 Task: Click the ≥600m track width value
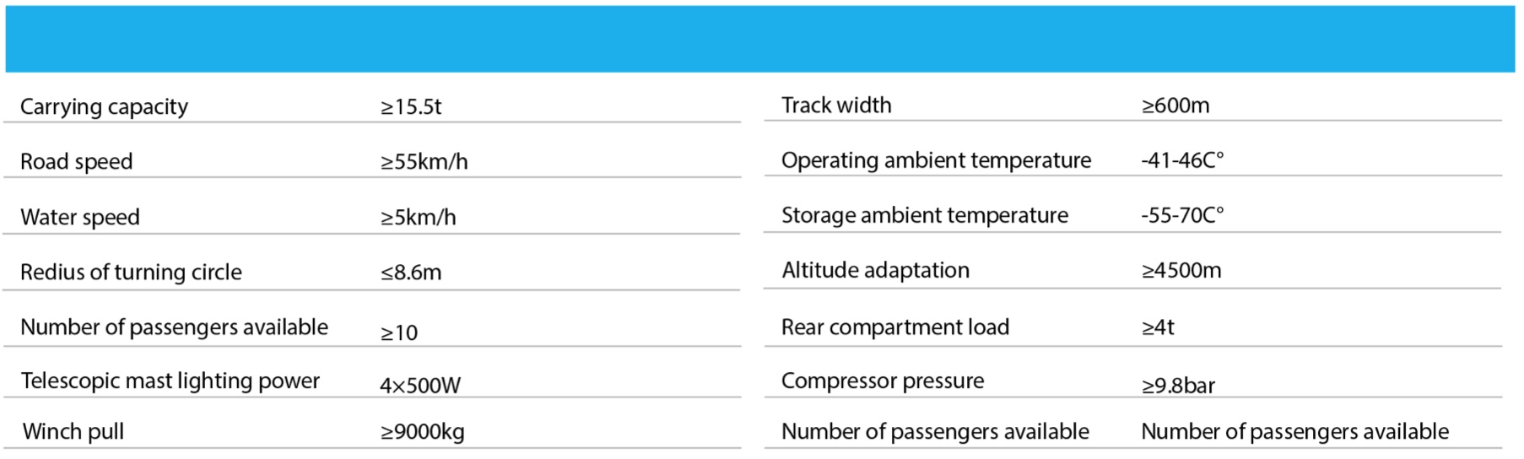point(1175,105)
